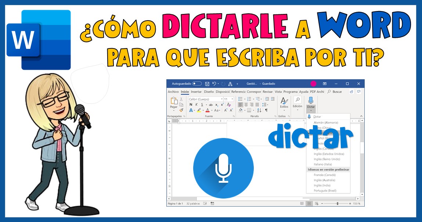Click the text effects blue A icon
The height and width of the screenshot is (222, 422).
pos(191,110)
